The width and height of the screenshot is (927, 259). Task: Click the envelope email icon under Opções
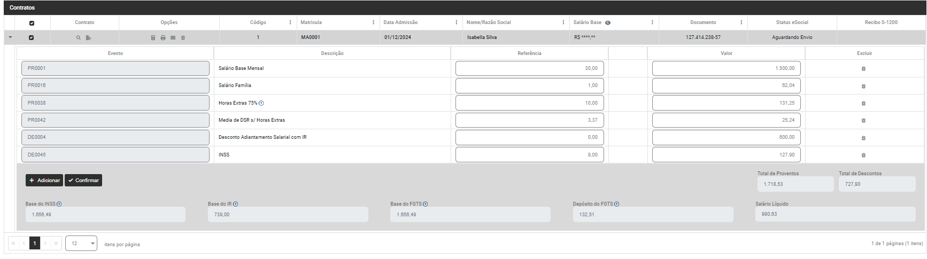(x=173, y=38)
